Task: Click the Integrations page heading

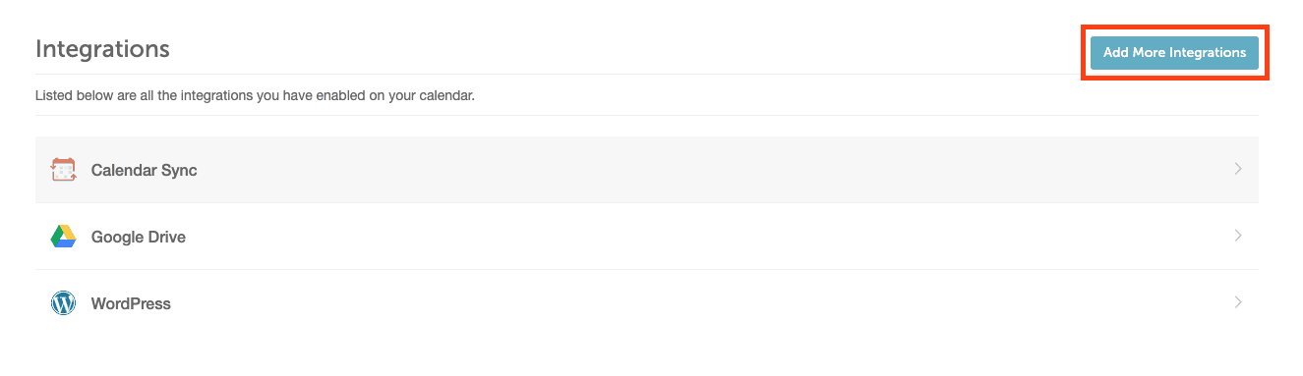Action: [102, 49]
